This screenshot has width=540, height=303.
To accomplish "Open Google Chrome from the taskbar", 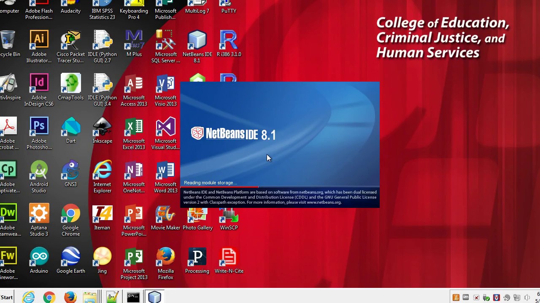I will coord(49,297).
